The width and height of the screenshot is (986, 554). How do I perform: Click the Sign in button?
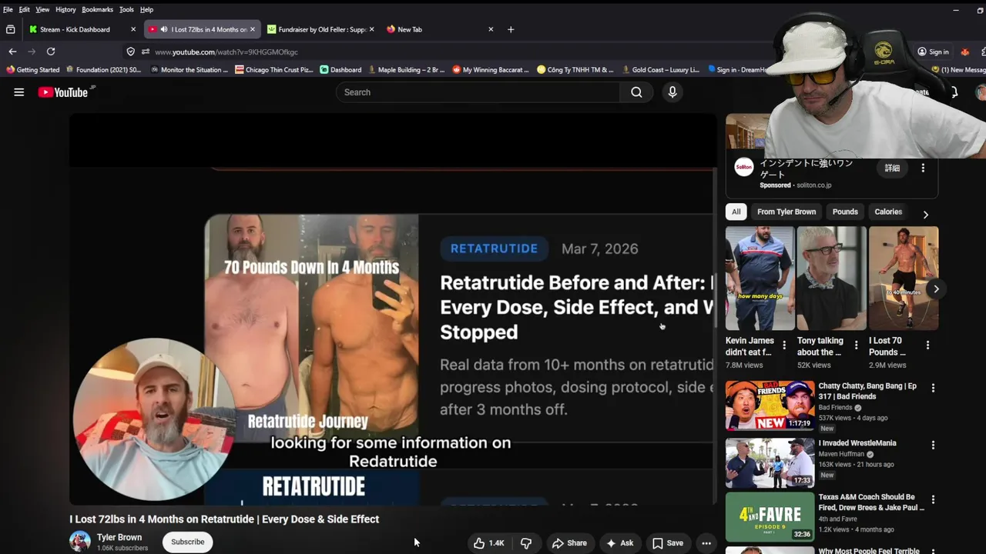coord(933,52)
